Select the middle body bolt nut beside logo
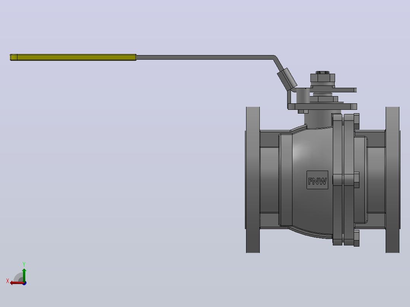This screenshot has height=307, width=410. click(356, 180)
